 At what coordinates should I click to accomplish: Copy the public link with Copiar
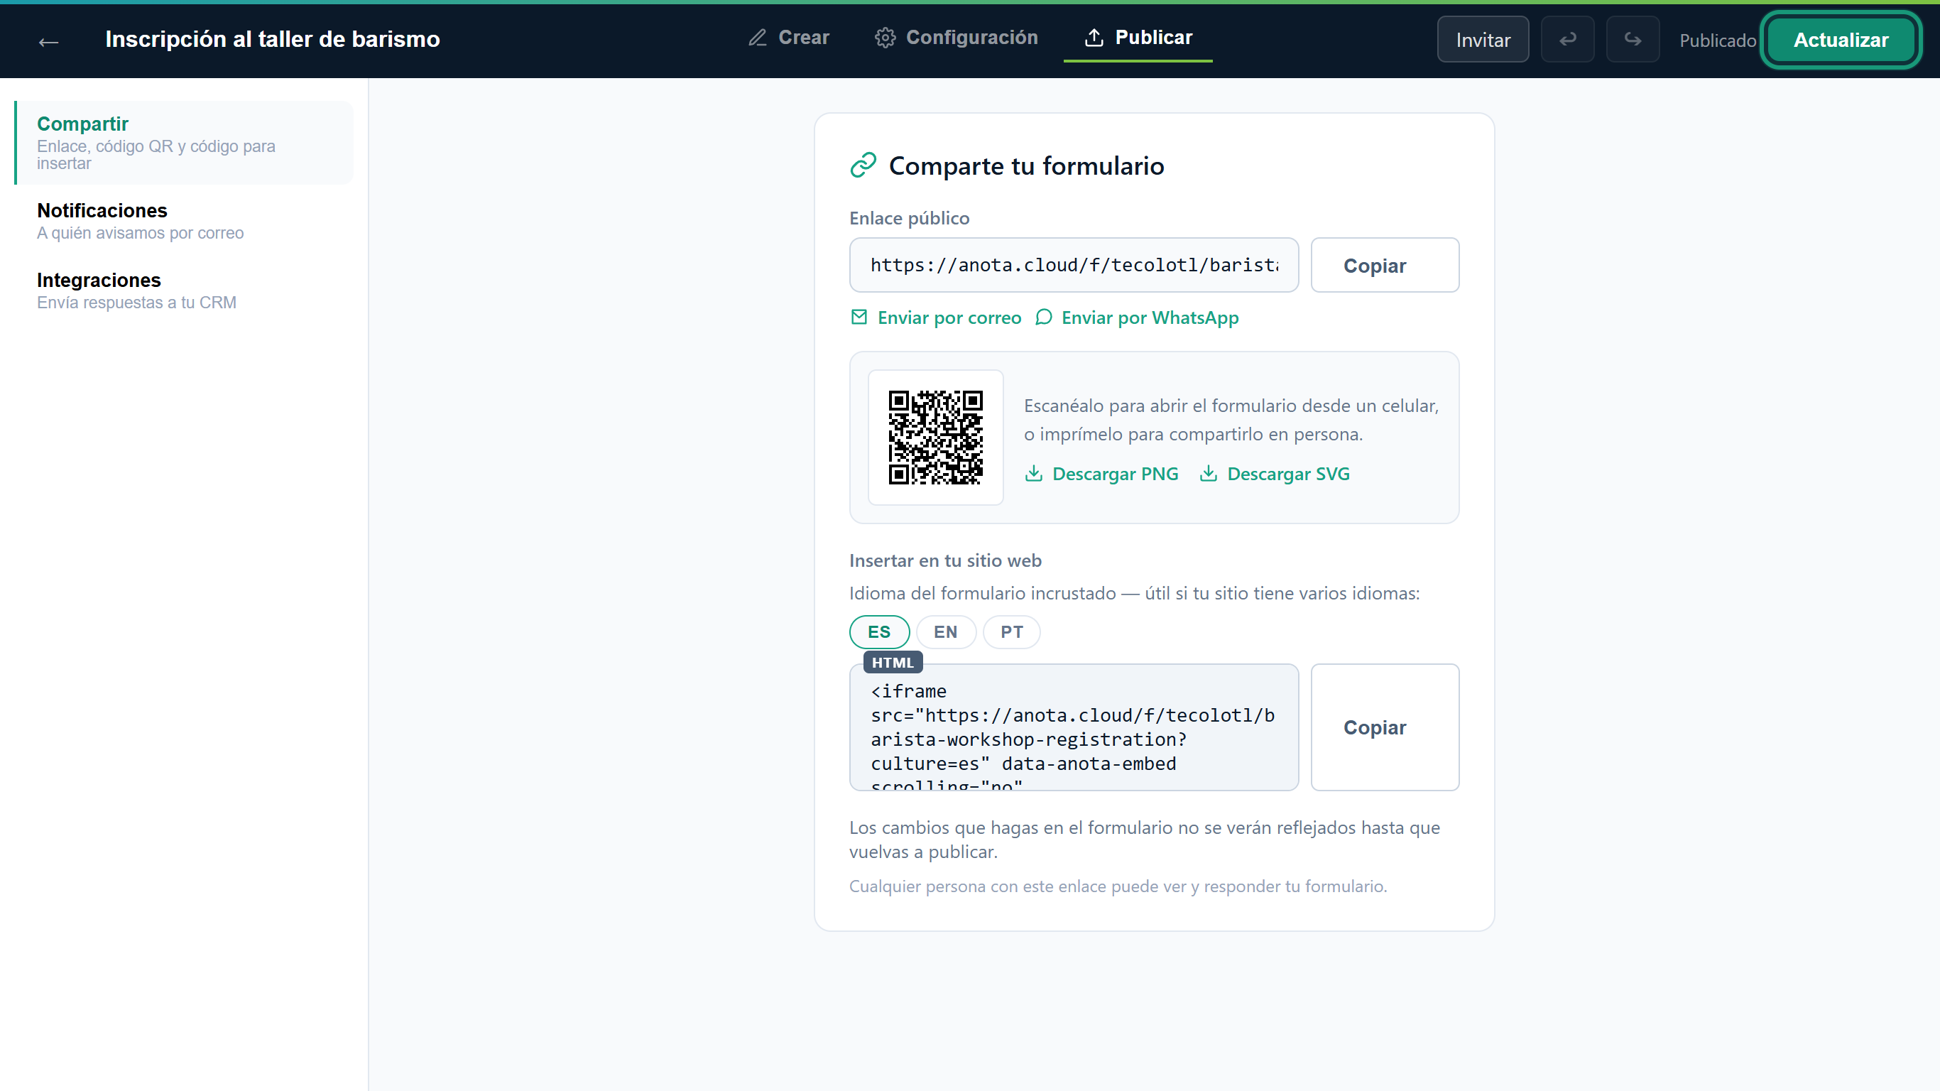[x=1384, y=265]
